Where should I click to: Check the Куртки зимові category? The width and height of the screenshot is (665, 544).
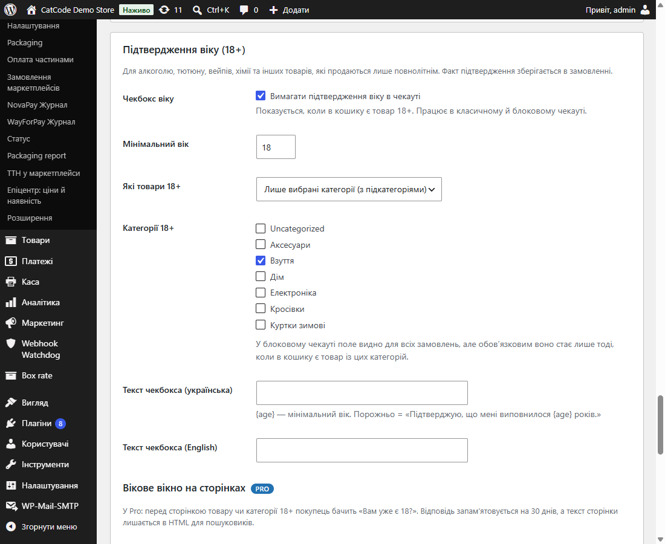point(261,325)
